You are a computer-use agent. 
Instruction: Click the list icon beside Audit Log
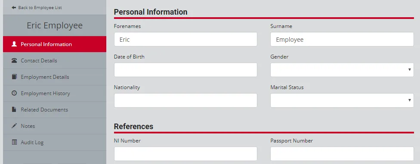(x=14, y=142)
